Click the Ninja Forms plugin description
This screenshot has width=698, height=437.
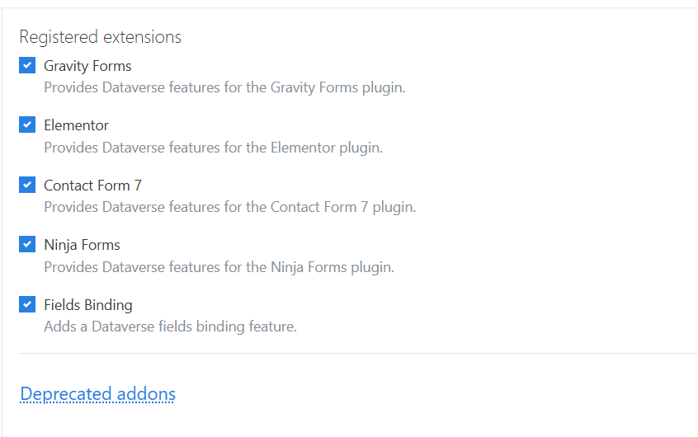tap(219, 267)
